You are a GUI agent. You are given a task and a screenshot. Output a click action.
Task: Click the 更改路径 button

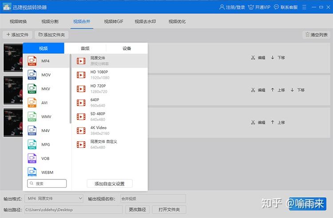[x=137, y=210]
